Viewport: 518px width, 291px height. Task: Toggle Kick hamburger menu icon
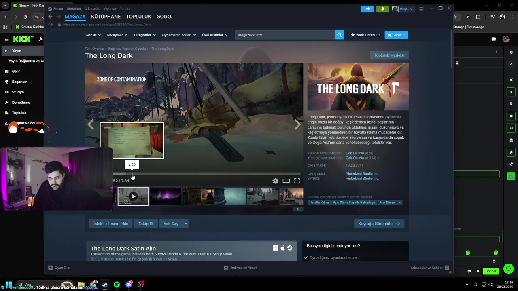coord(6,39)
